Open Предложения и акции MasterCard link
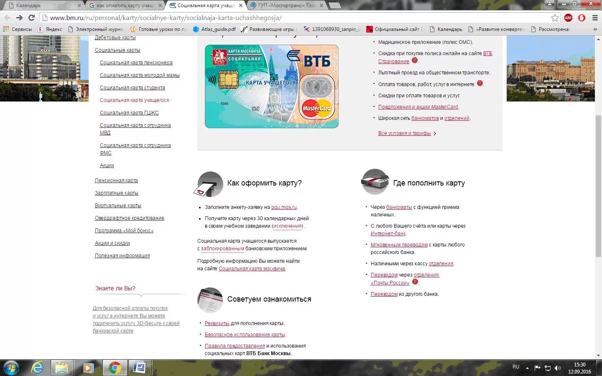602x376 pixels. (418, 107)
